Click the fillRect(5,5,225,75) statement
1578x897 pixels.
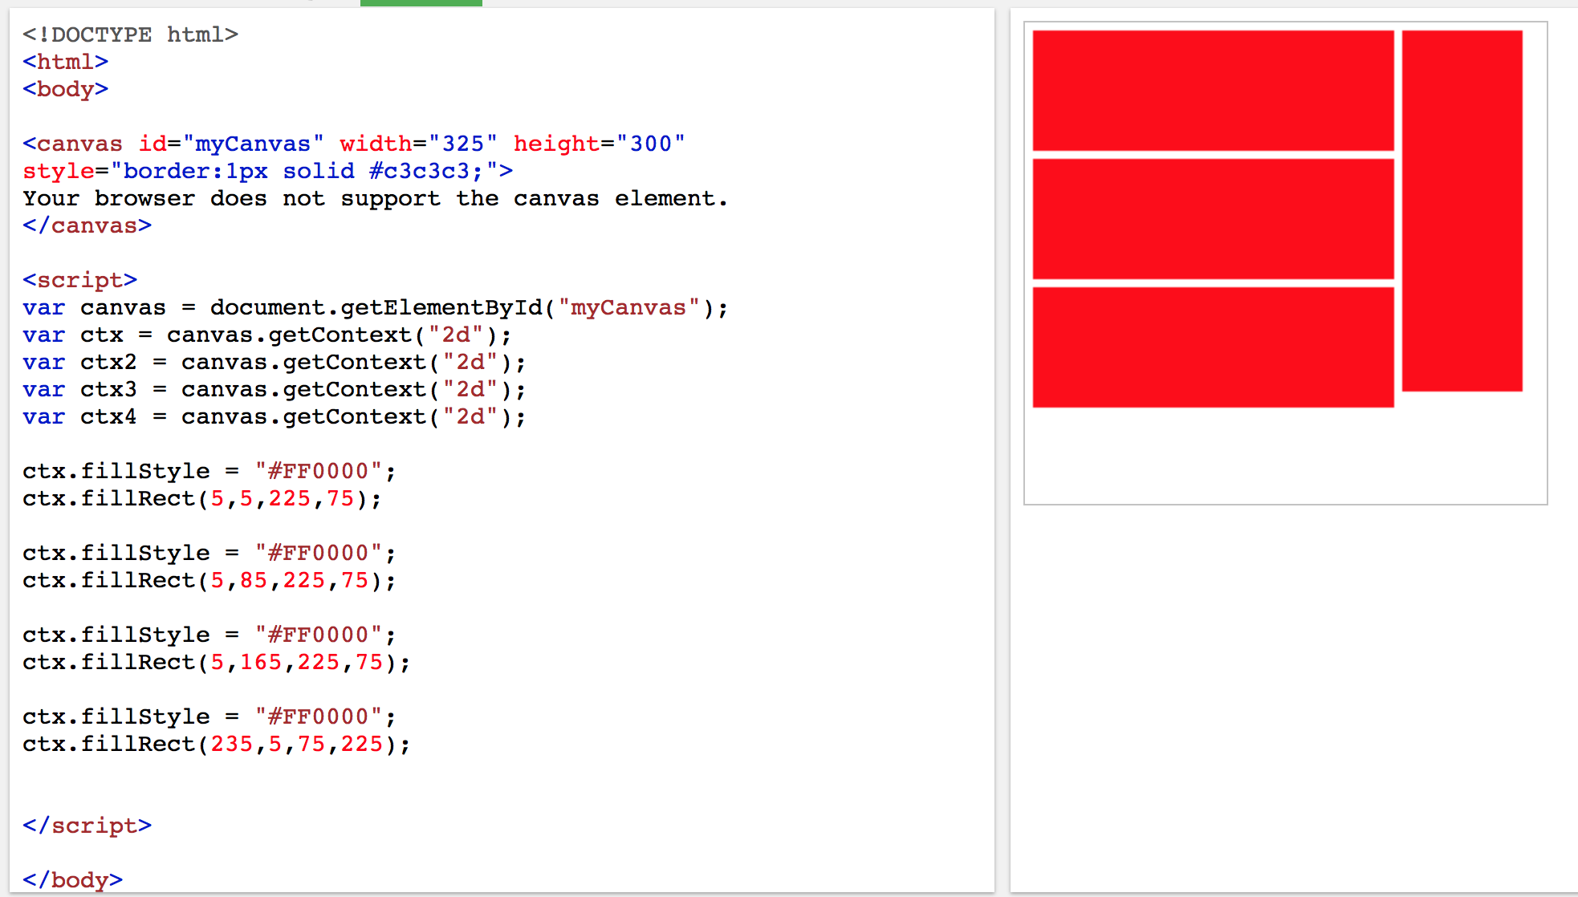point(202,498)
